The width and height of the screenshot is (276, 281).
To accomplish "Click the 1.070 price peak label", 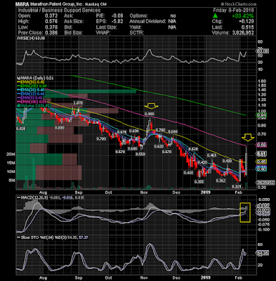I will point(78,103).
